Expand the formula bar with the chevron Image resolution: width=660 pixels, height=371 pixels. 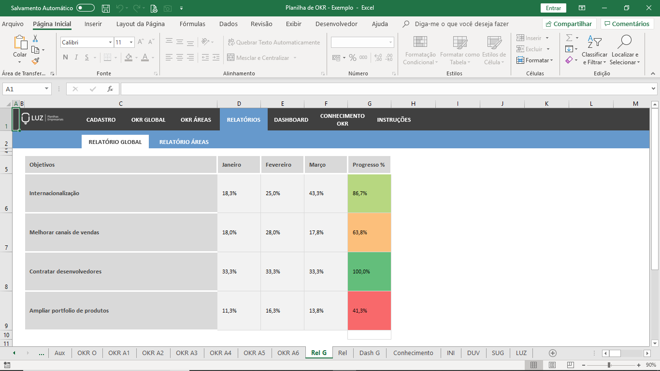click(654, 89)
